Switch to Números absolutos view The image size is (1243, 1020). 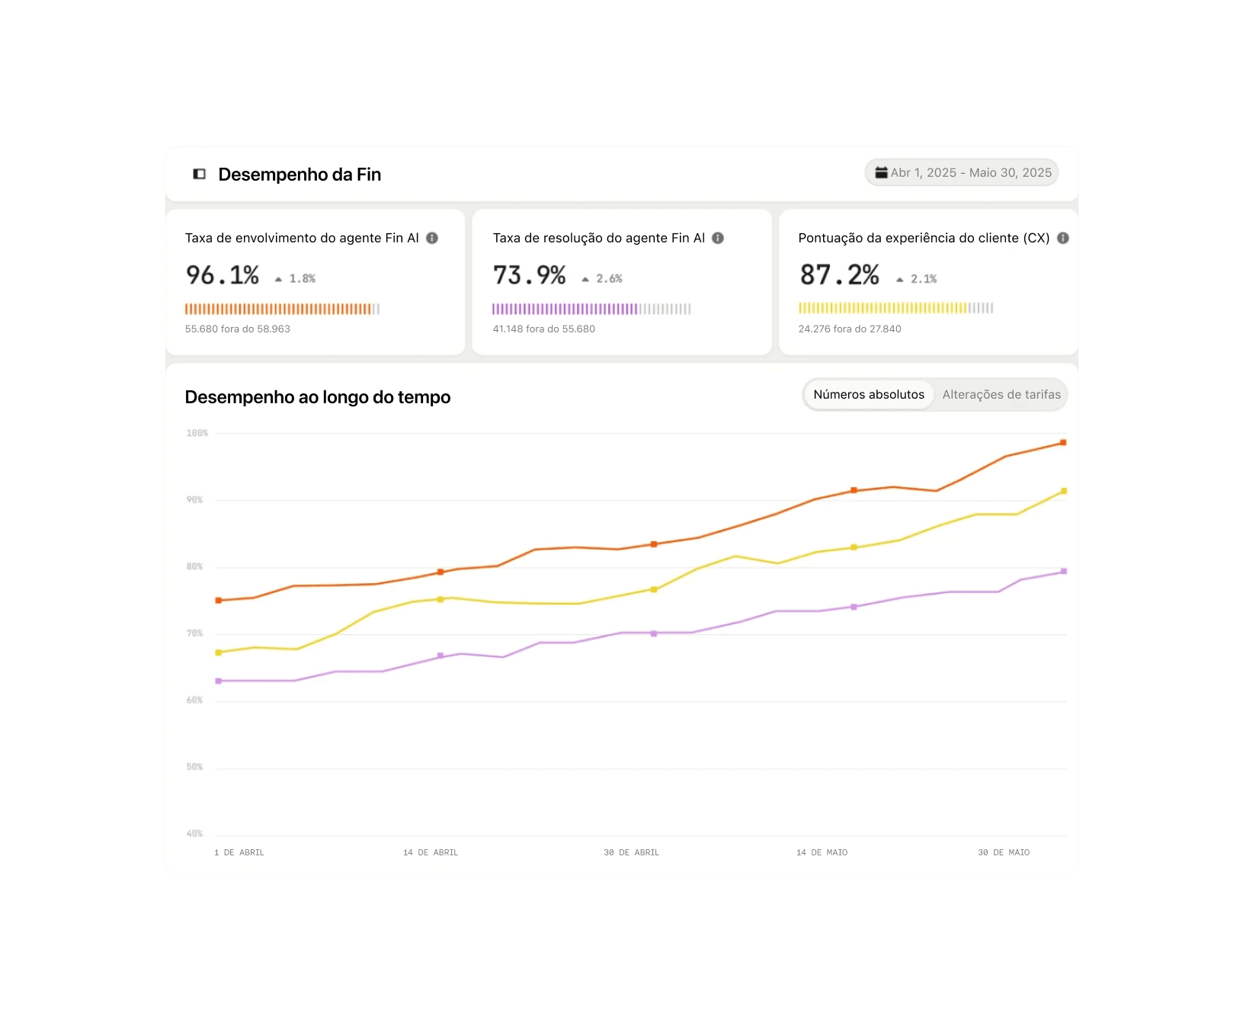pyautogui.click(x=869, y=395)
